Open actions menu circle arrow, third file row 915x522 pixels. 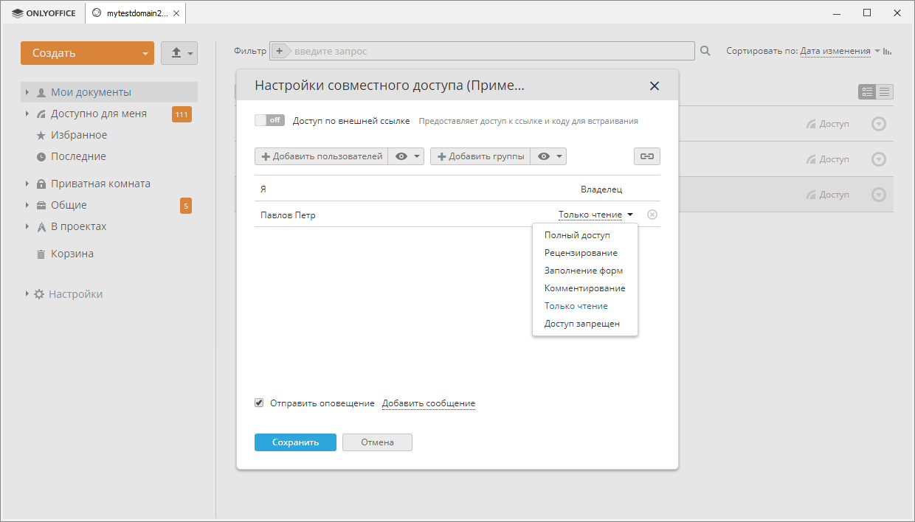tap(878, 195)
